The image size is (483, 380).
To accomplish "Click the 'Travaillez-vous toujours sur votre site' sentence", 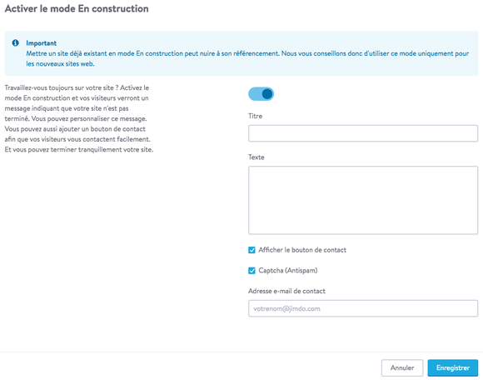I will (x=62, y=87).
